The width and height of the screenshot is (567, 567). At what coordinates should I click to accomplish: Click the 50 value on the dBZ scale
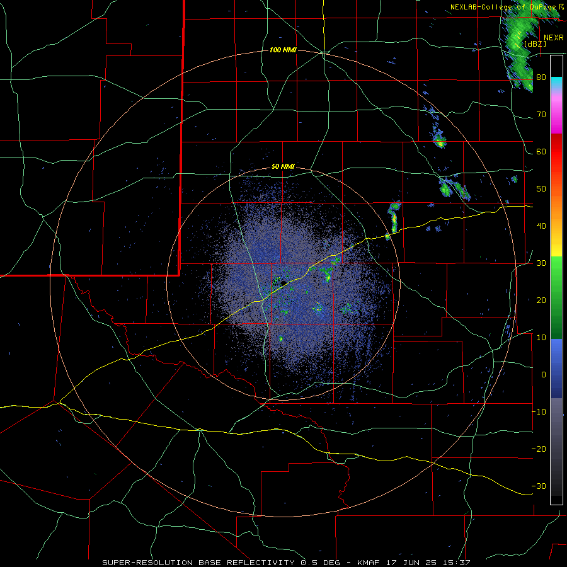coord(541,189)
